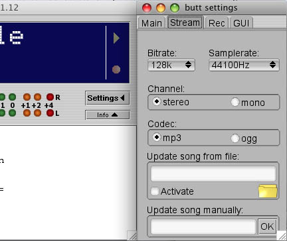Collapse the Info pane in main window
The height and width of the screenshot is (241, 287).
pyautogui.click(x=108, y=115)
